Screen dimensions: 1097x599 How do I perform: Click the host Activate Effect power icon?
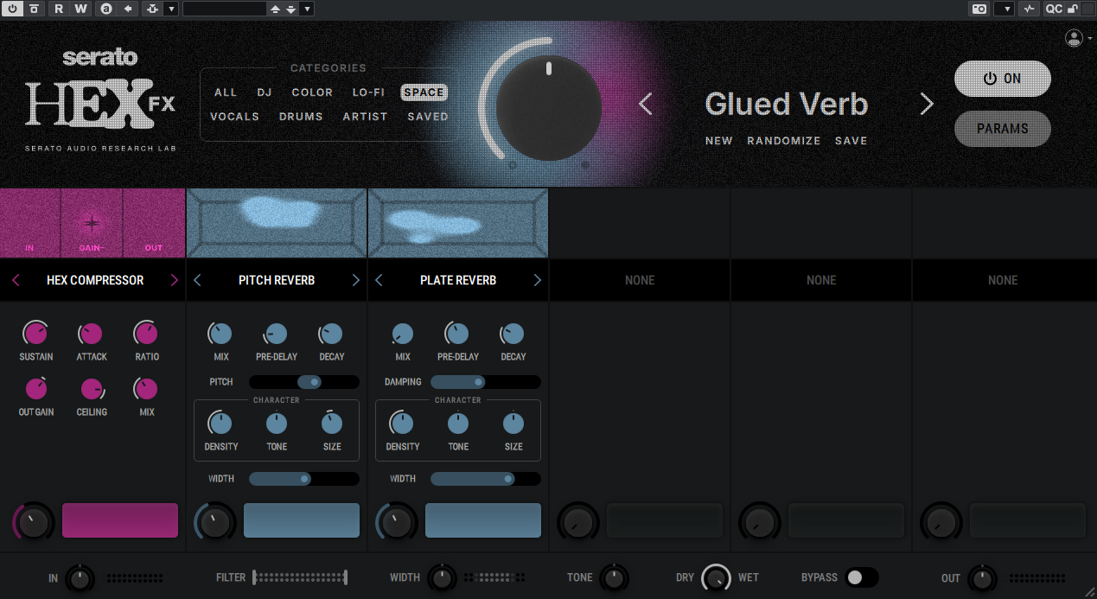point(13,9)
